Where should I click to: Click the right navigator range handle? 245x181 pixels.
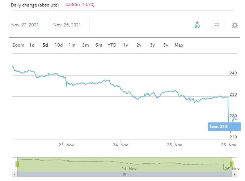[232, 164]
